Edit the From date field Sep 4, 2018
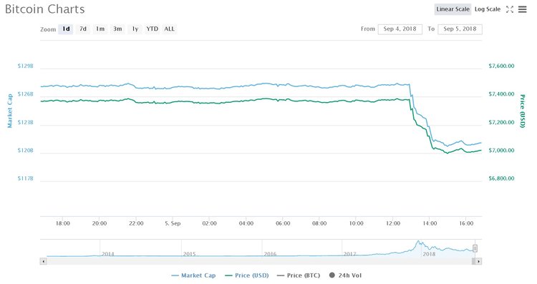This screenshot has width=537, height=284. click(400, 29)
